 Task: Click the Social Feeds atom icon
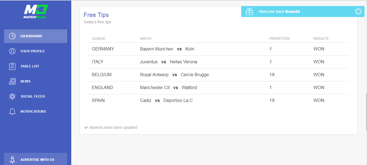12,96
